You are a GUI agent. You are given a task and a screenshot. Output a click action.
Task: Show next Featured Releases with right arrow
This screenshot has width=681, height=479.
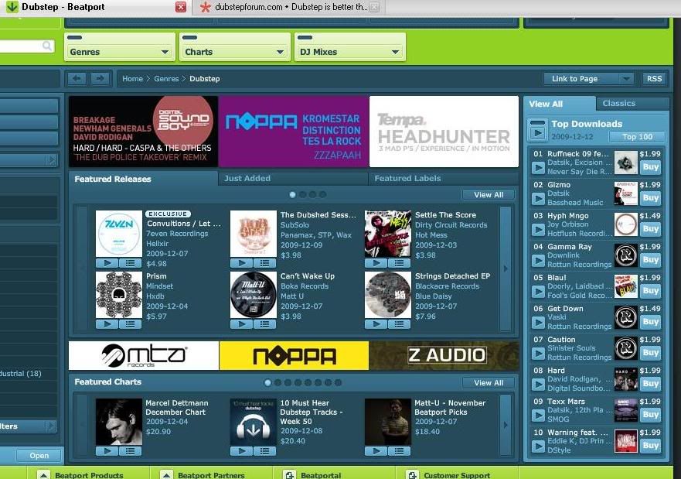click(x=506, y=269)
